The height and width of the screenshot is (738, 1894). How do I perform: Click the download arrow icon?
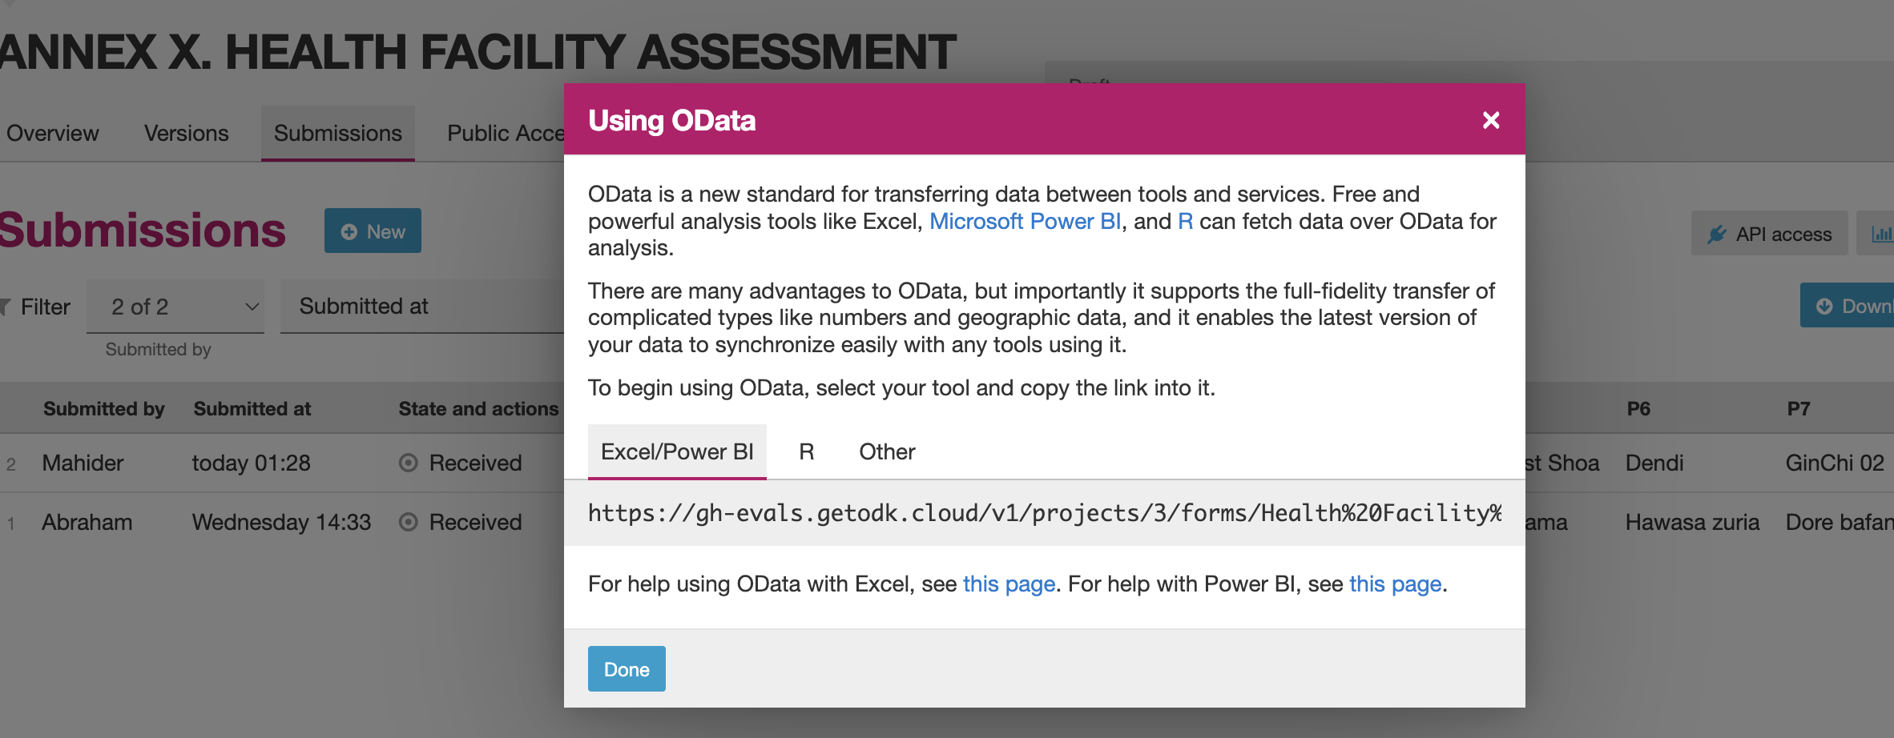(x=1824, y=306)
